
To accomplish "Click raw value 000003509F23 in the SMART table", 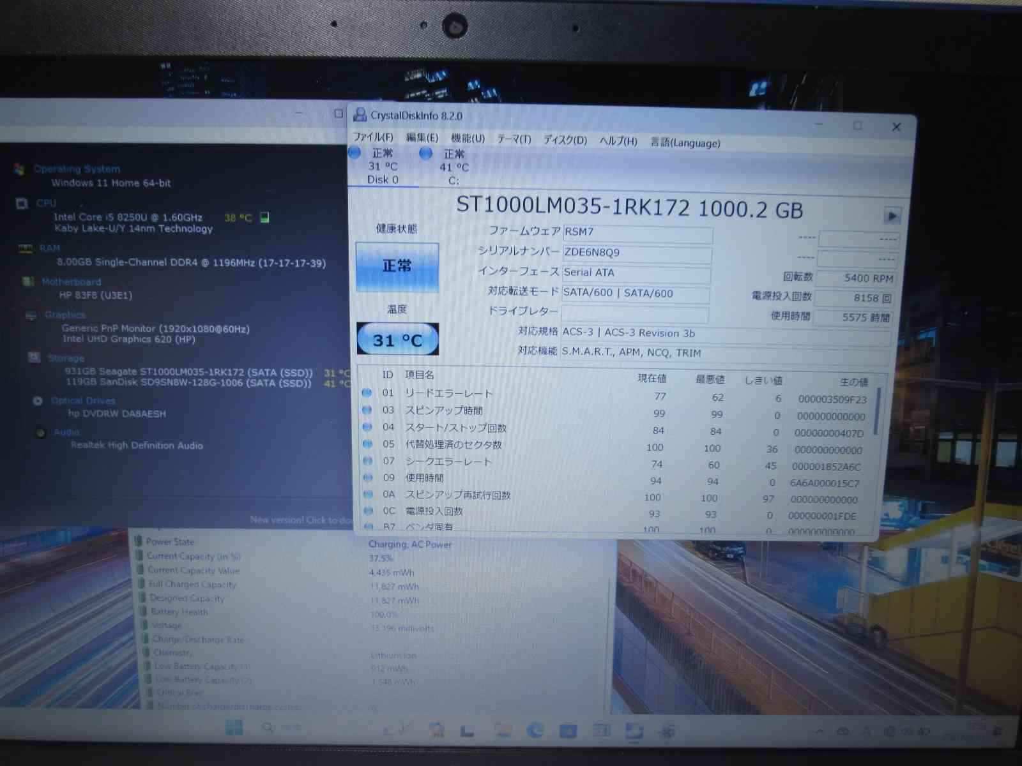I will [832, 400].
